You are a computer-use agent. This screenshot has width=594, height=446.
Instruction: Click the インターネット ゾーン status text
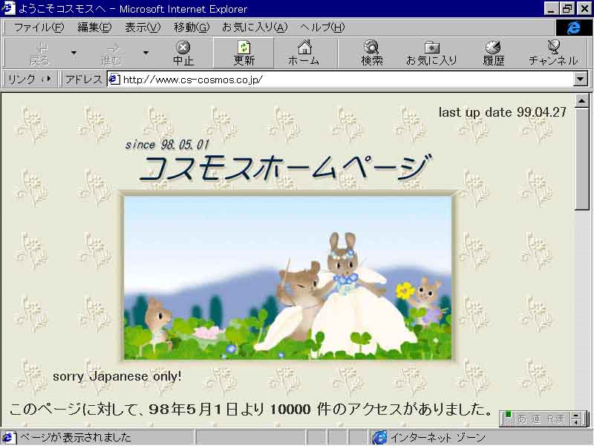[438, 438]
